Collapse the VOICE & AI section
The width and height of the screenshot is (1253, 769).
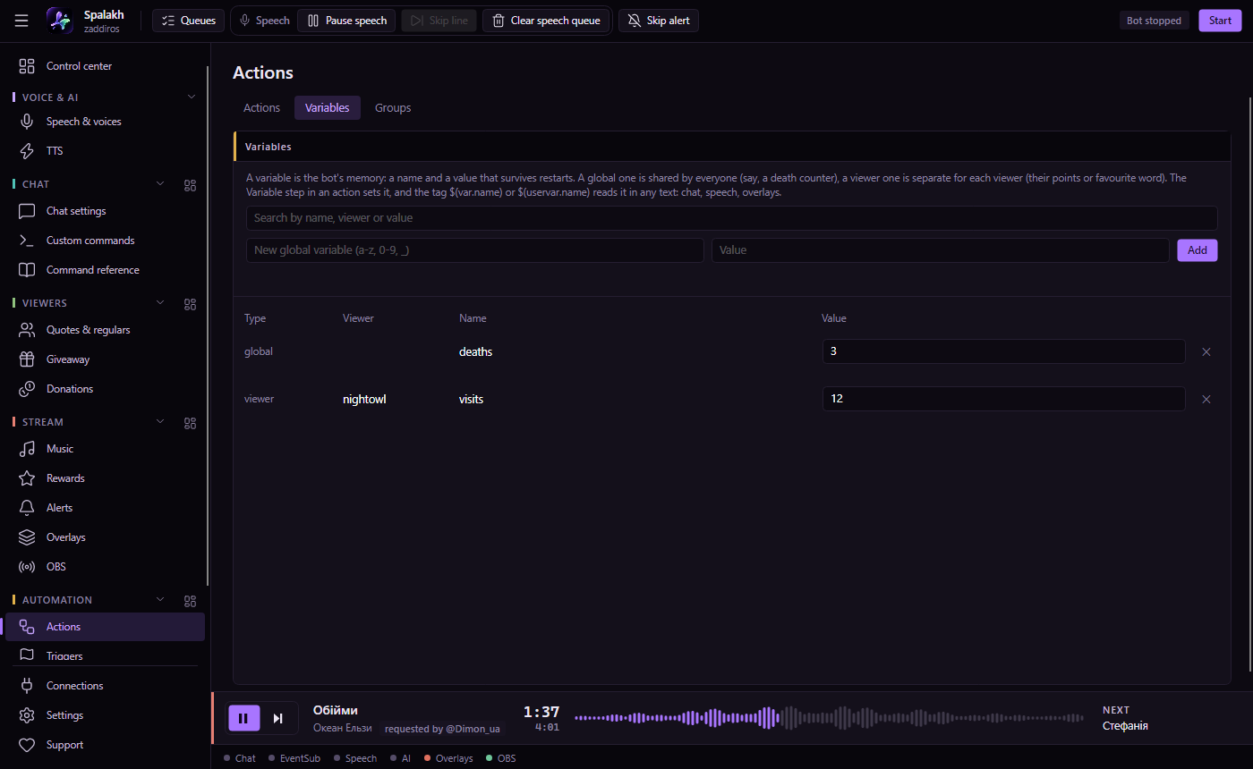(x=191, y=97)
